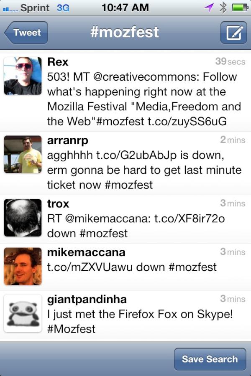251x376 pixels.
Task: Tap the location services arrow in status bar
Action: pyautogui.click(x=209, y=8)
